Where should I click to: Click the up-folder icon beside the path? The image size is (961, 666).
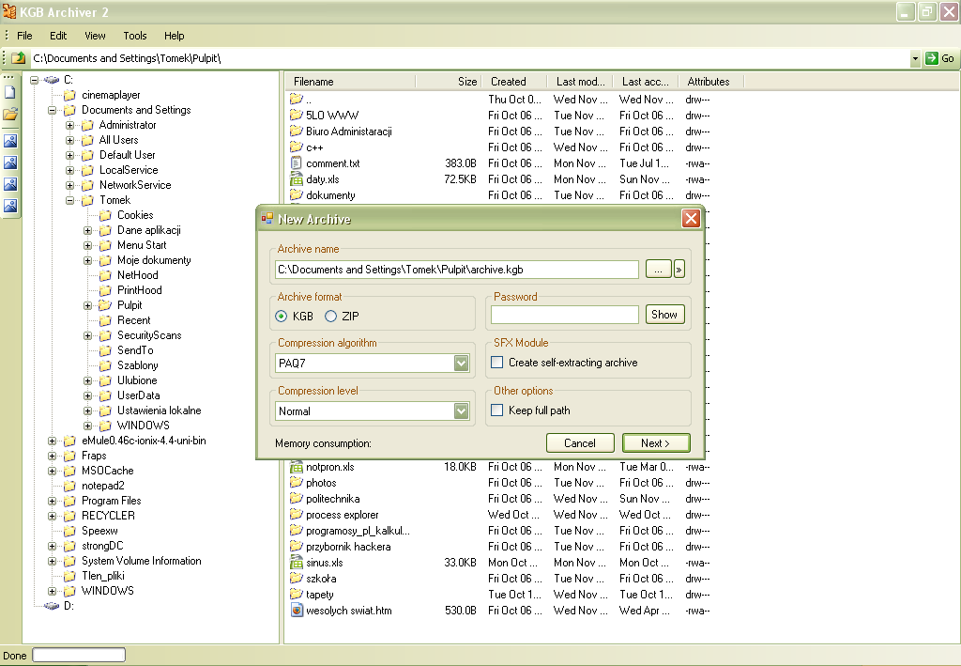[19, 58]
